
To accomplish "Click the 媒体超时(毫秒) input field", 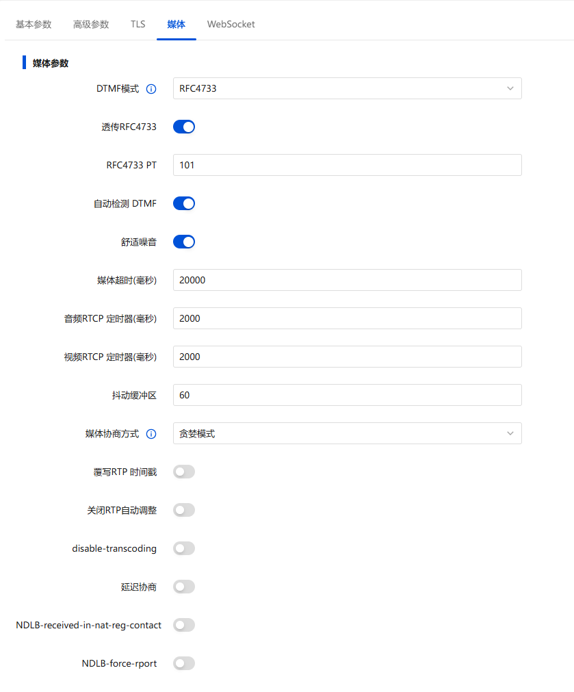I will 346,280.
